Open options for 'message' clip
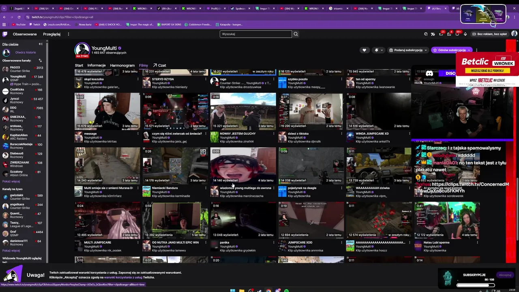 [138, 133]
